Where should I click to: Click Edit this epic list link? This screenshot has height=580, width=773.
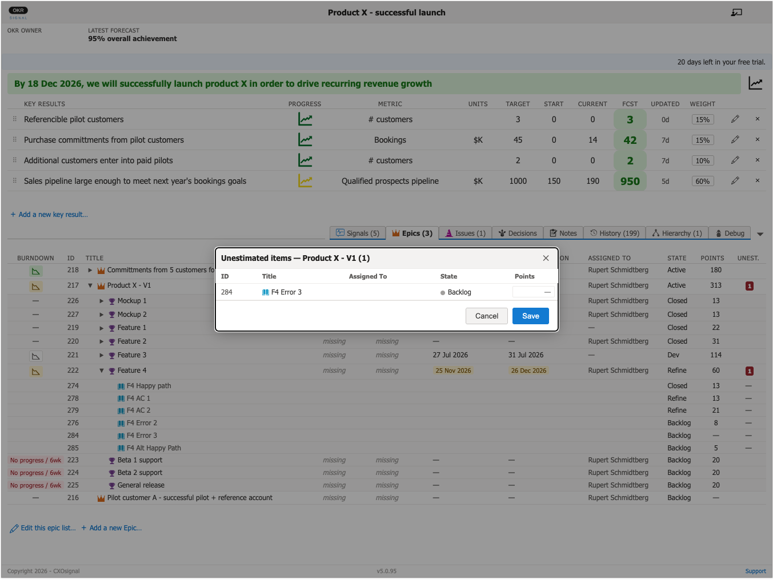pyautogui.click(x=43, y=528)
